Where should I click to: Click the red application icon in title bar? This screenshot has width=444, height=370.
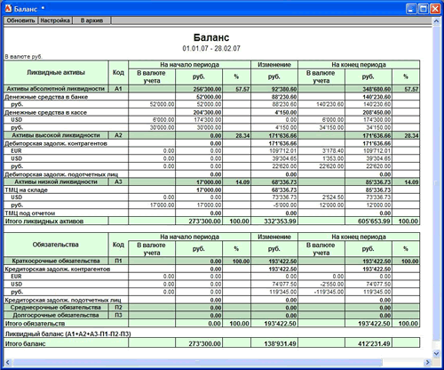pyautogui.click(x=8, y=9)
